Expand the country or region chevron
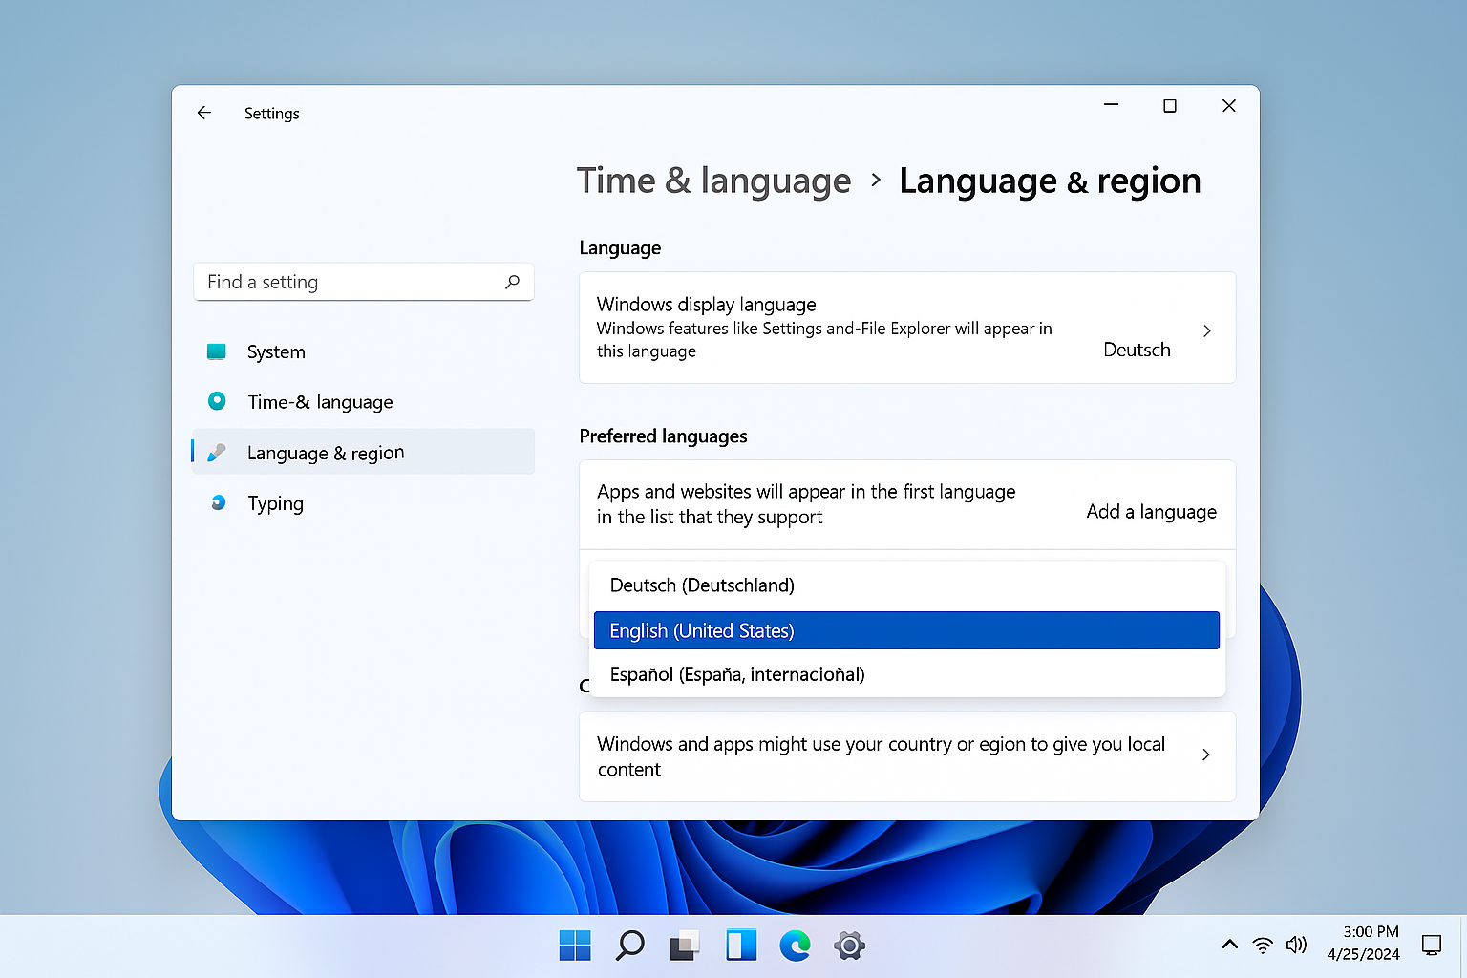The height and width of the screenshot is (978, 1467). pos(1206,755)
